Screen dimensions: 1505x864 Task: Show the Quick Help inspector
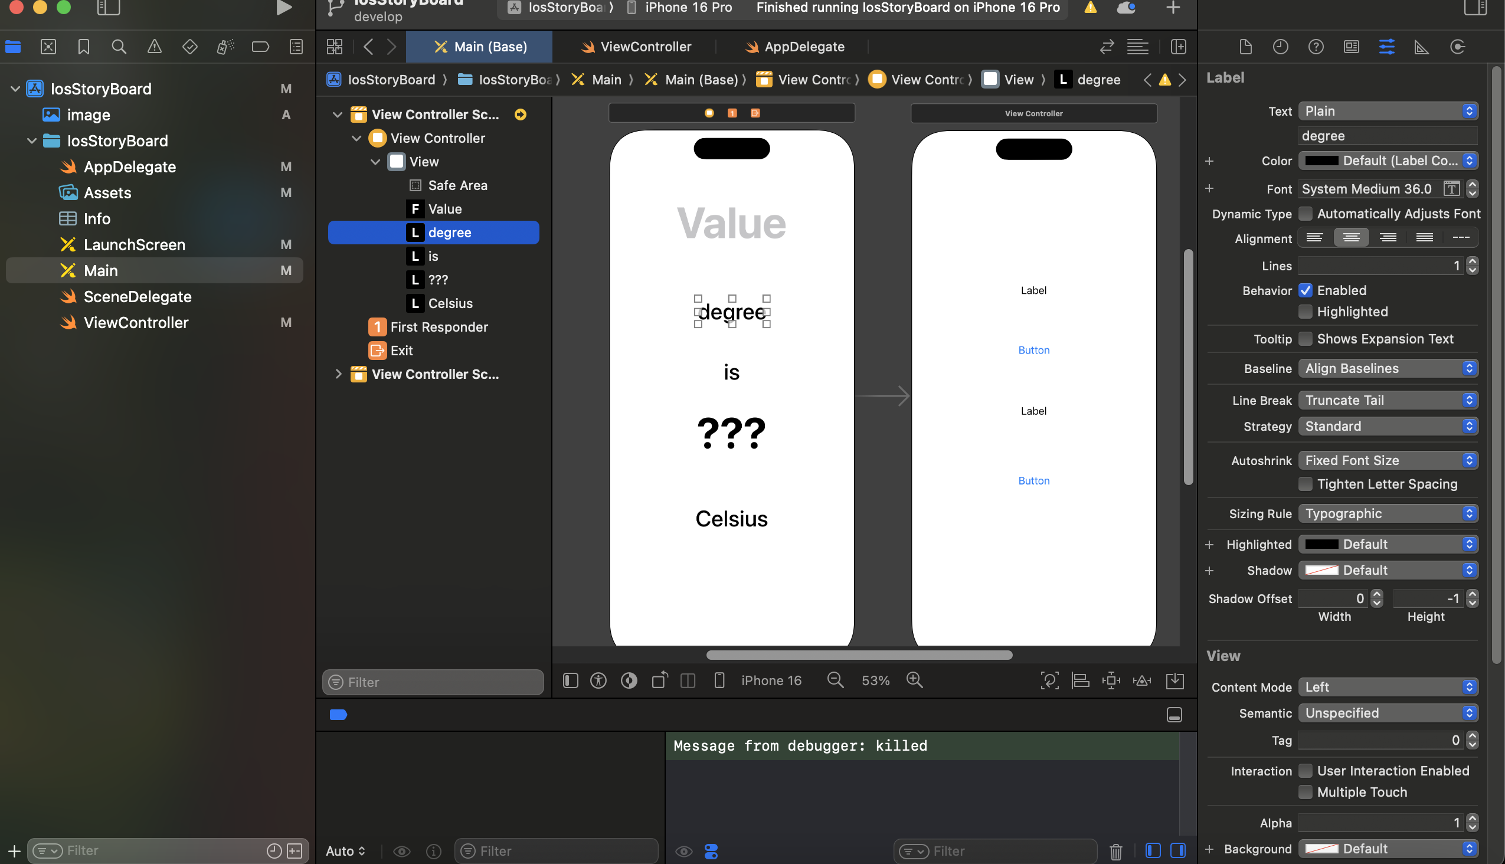click(x=1316, y=47)
